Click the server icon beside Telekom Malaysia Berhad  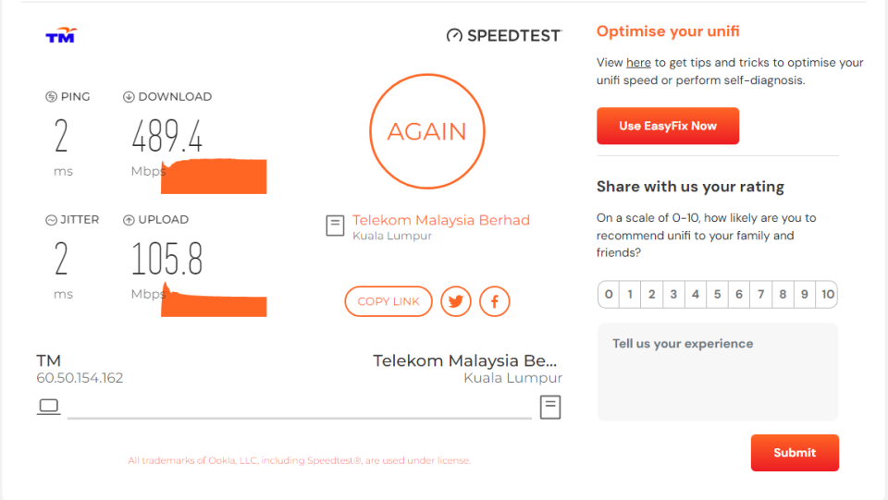[335, 226]
